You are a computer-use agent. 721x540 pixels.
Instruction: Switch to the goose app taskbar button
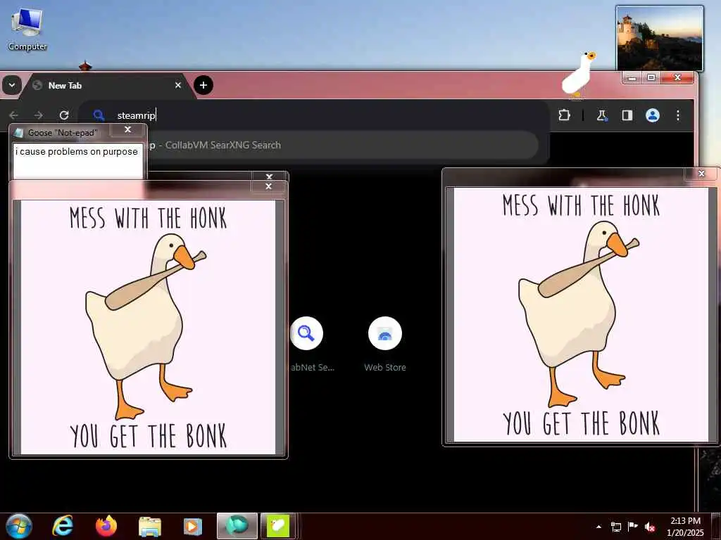coord(277,526)
